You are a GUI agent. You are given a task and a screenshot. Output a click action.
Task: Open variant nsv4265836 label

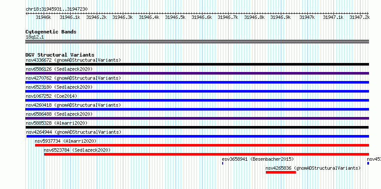coord(313,168)
